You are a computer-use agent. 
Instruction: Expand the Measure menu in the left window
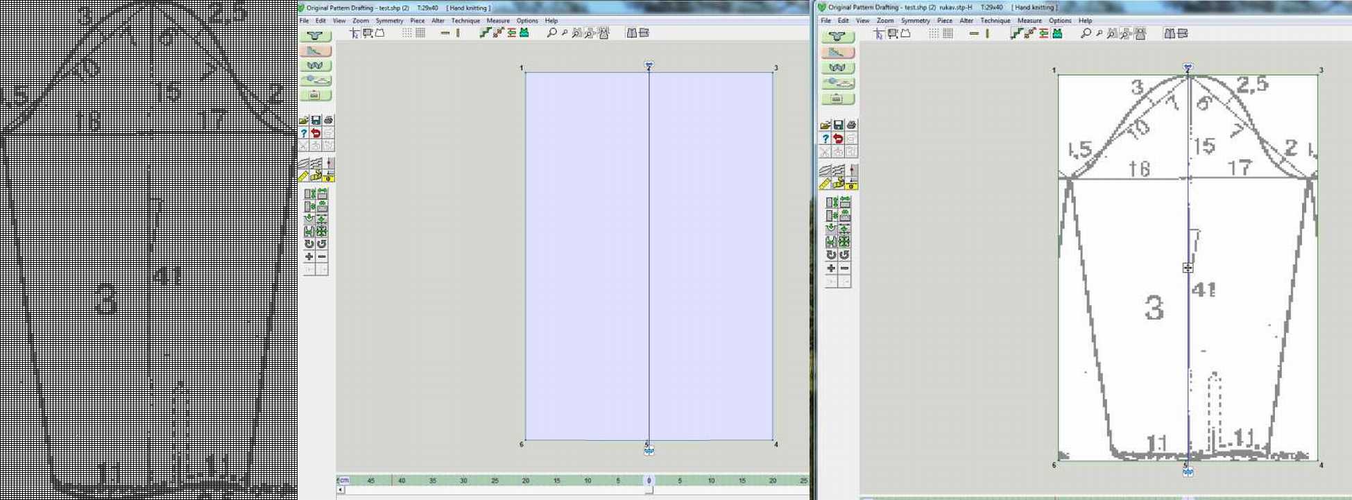(497, 21)
